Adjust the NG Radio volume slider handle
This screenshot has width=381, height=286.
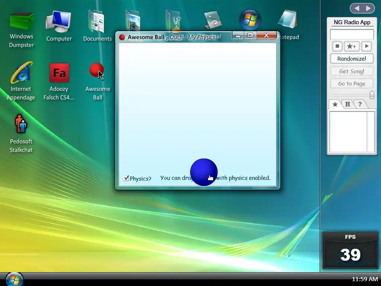click(x=372, y=95)
